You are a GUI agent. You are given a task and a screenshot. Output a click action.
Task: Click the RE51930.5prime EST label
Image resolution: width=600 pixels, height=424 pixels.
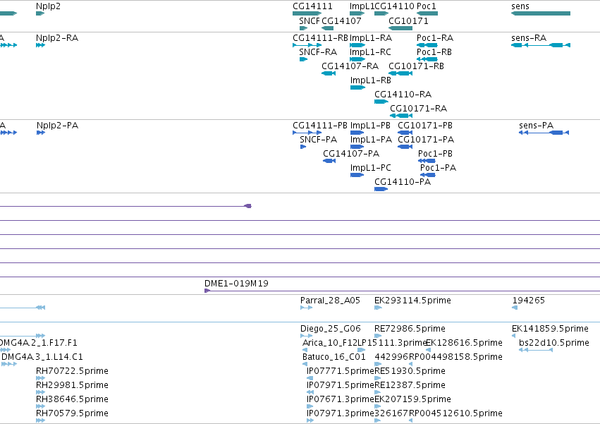tap(410, 371)
